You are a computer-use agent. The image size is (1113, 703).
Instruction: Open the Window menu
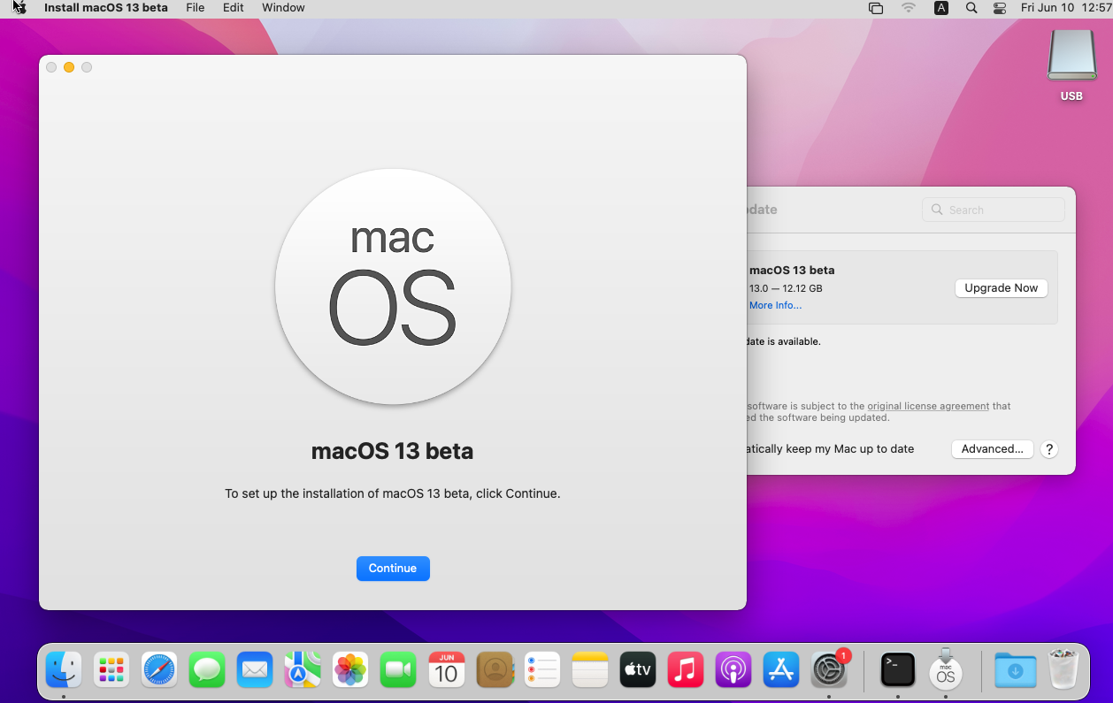(x=284, y=8)
